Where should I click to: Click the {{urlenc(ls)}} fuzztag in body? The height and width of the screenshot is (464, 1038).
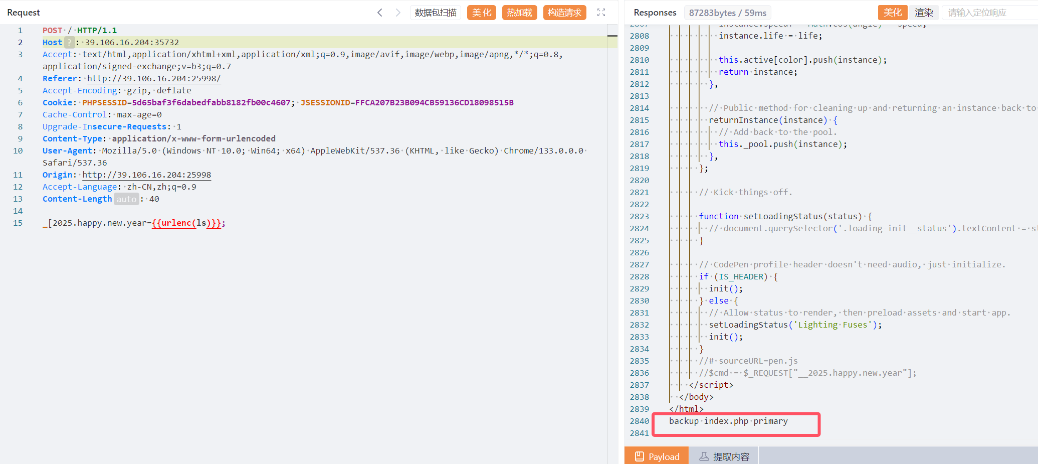coord(186,223)
